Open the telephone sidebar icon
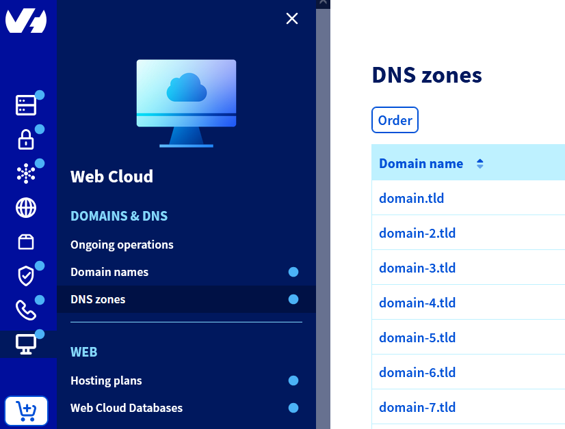The image size is (565, 429). 25,310
